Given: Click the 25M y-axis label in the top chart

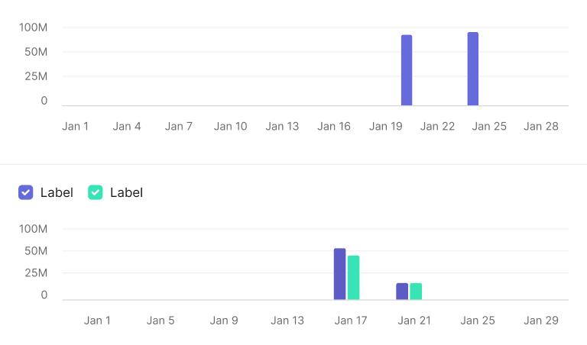Looking at the screenshot, I should click(36, 76).
